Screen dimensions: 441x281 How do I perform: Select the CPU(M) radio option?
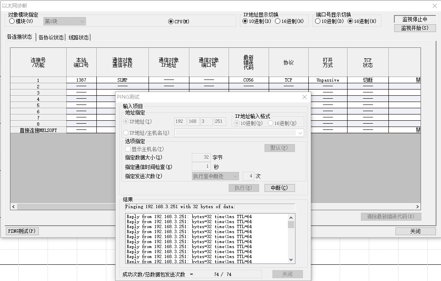(x=171, y=22)
